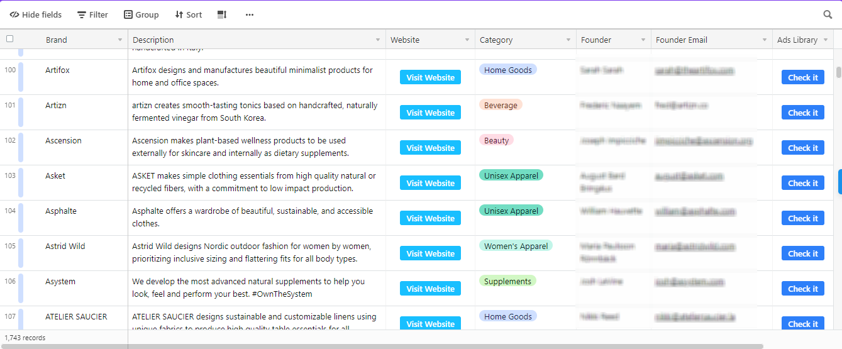
Task: Click the blue side tab on right edge
Action: pos(839,181)
